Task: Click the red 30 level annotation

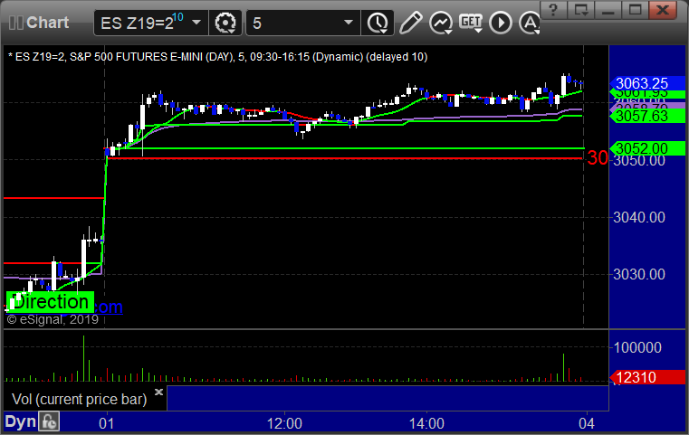Action: (x=598, y=158)
